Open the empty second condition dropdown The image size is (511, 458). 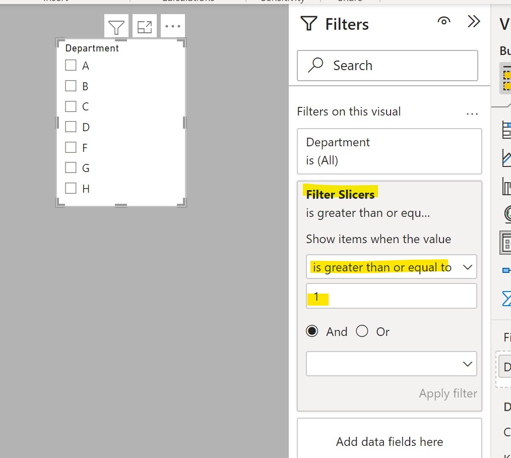coord(392,364)
